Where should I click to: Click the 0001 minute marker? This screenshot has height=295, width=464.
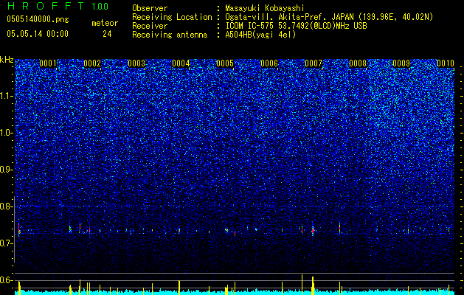(x=48, y=63)
